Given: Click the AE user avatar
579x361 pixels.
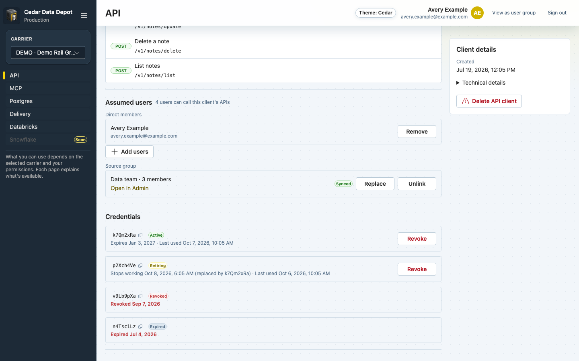Looking at the screenshot, I should pyautogui.click(x=477, y=13).
